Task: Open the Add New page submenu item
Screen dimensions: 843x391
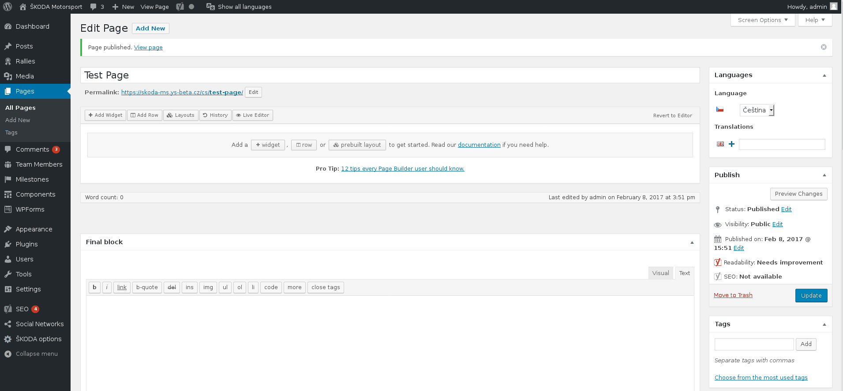Action: click(x=18, y=120)
